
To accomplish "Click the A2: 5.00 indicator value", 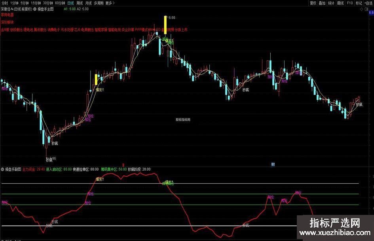I will pos(83,9).
